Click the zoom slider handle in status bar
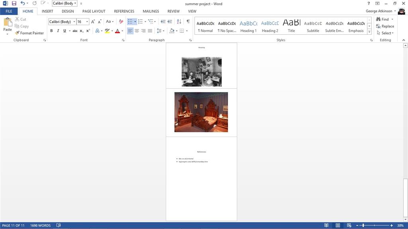The height and width of the screenshot is (229, 408). click(x=363, y=225)
